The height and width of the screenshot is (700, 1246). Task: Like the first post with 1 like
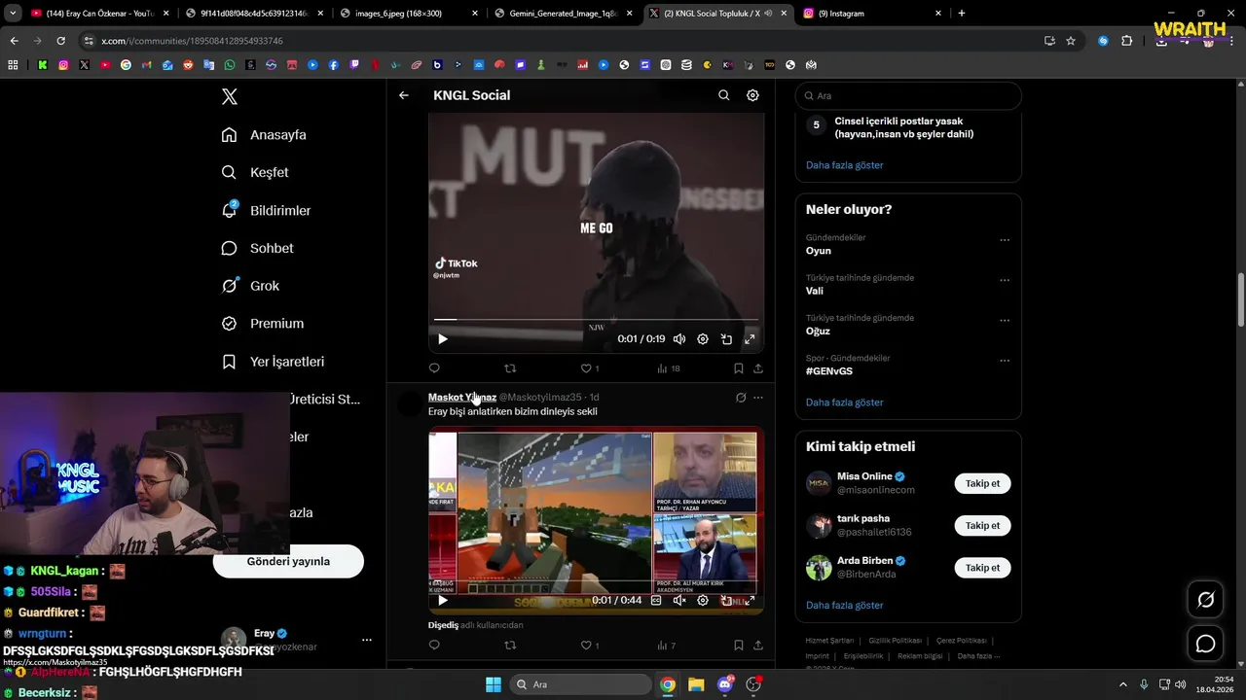[x=589, y=368]
